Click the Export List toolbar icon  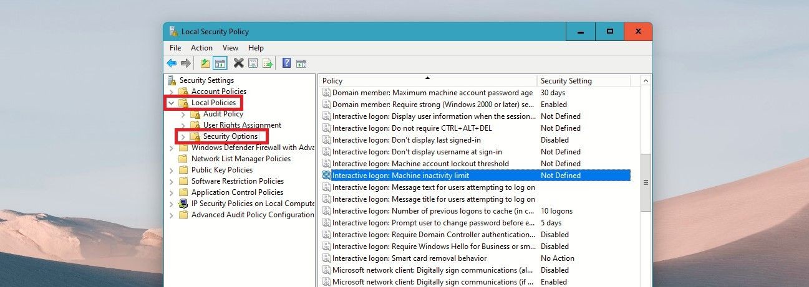268,63
